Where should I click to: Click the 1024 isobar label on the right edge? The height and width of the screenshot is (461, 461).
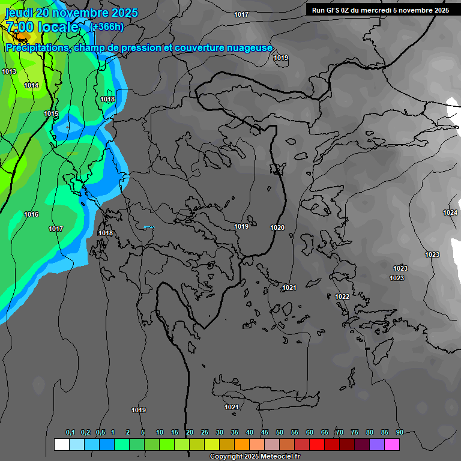450,212
